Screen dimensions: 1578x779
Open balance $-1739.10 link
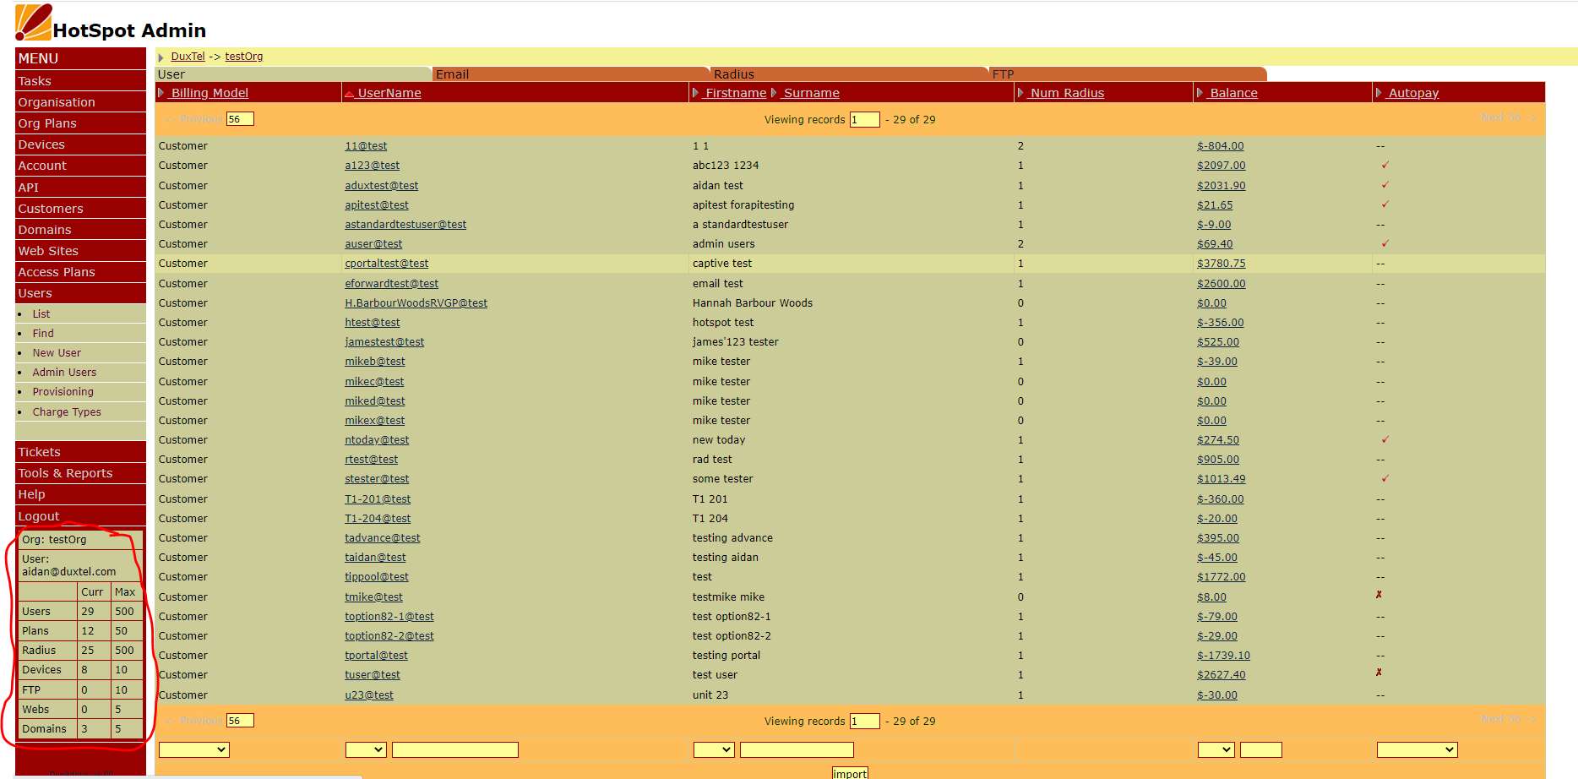tap(1223, 656)
